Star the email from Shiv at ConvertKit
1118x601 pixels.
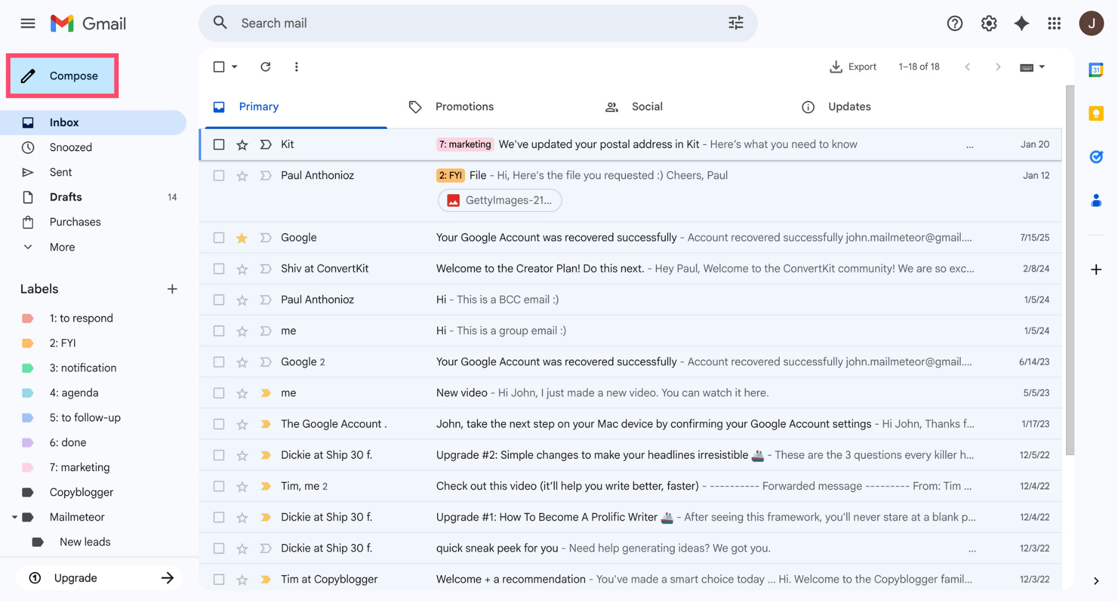coord(242,269)
